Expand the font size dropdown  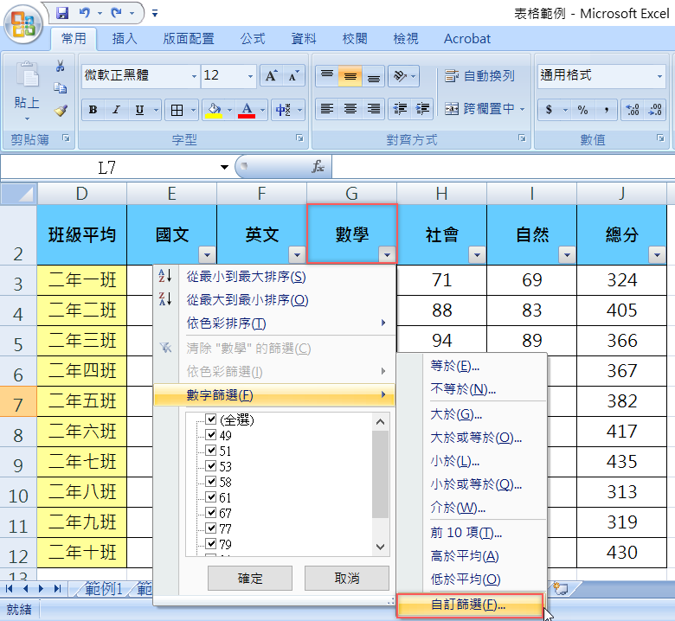247,76
